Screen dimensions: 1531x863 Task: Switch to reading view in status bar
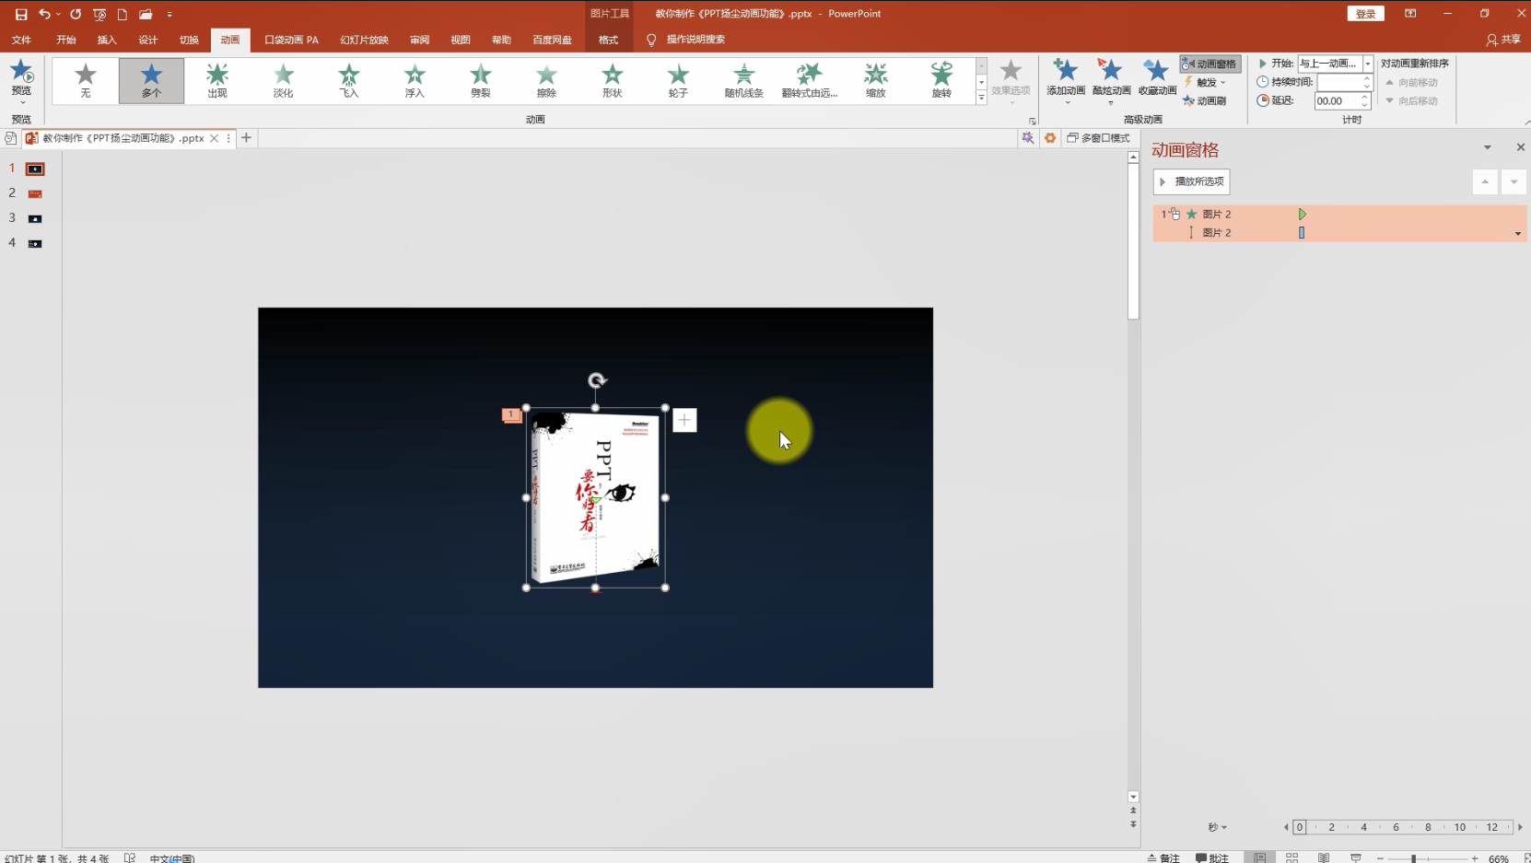coord(1324,857)
